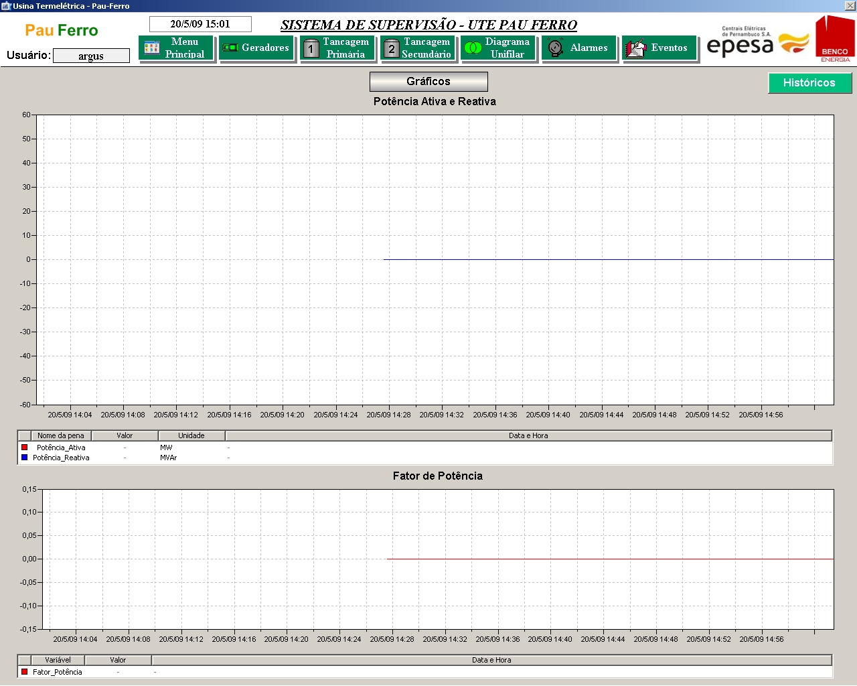Select the red Fator_Potência swatch

click(x=25, y=671)
